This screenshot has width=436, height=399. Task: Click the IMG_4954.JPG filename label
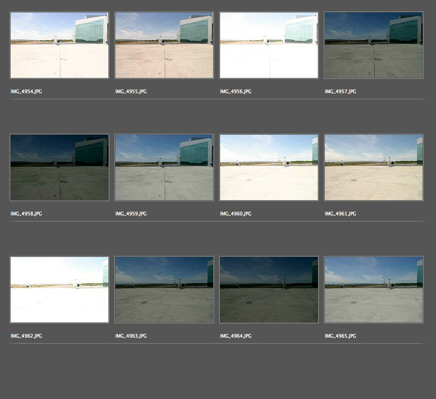[x=26, y=92]
